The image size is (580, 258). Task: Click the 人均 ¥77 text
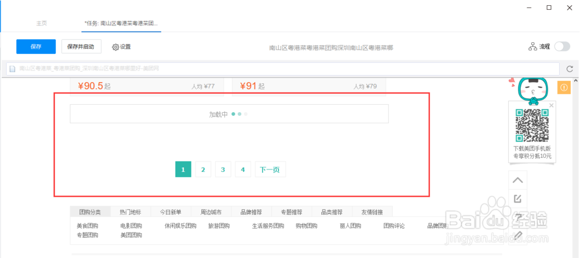(202, 87)
